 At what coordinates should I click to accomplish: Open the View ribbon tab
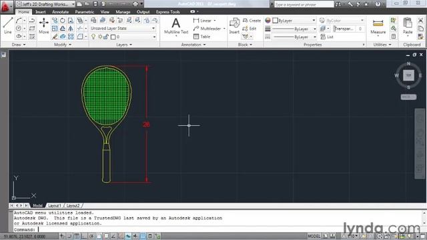click(105, 12)
